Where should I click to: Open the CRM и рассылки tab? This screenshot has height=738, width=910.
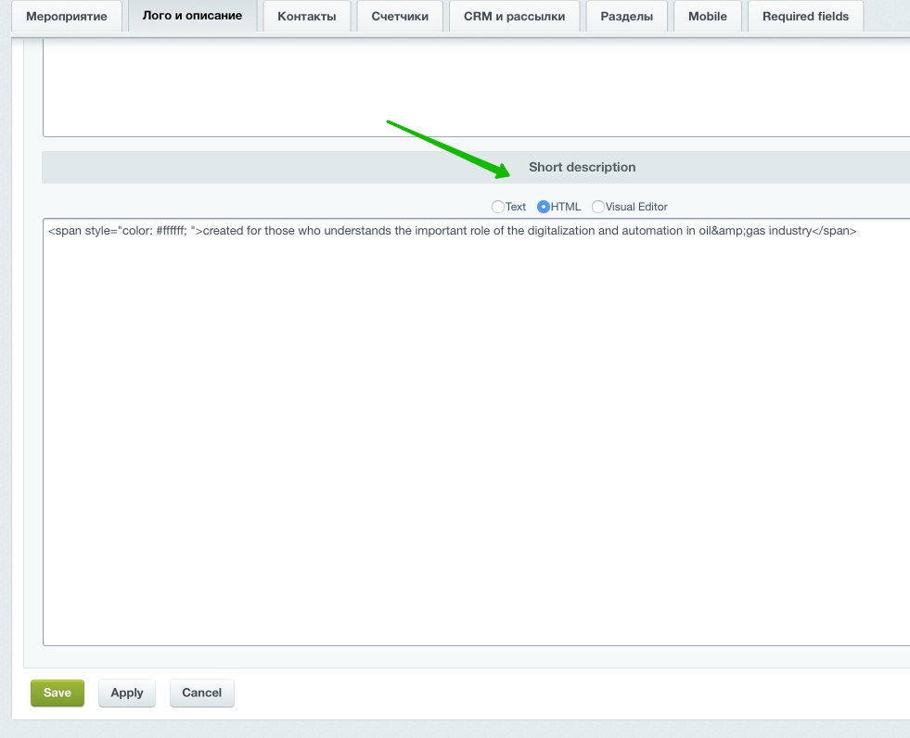point(514,17)
